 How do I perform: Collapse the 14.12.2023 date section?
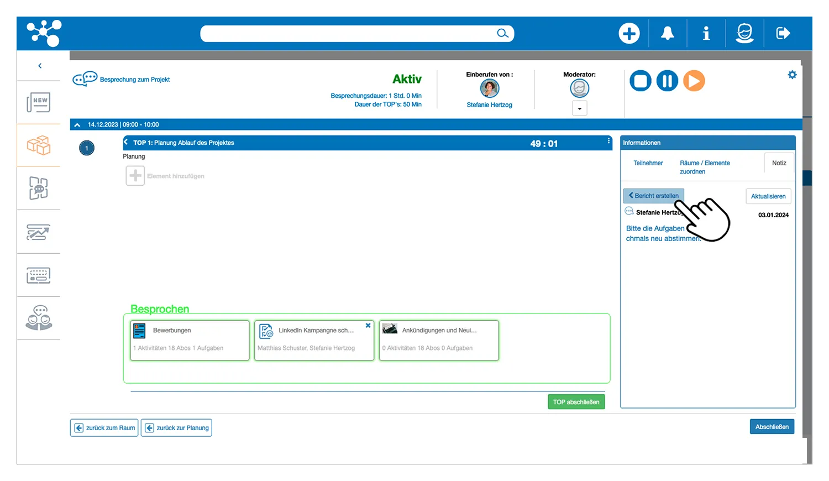77,125
